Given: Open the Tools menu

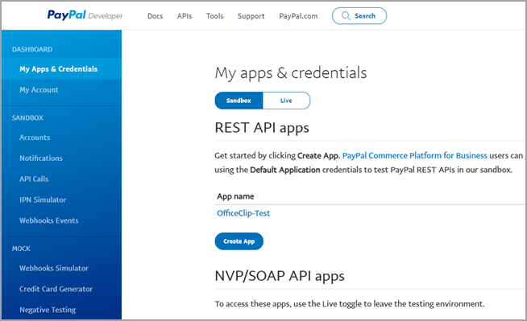Looking at the screenshot, I should [x=215, y=16].
